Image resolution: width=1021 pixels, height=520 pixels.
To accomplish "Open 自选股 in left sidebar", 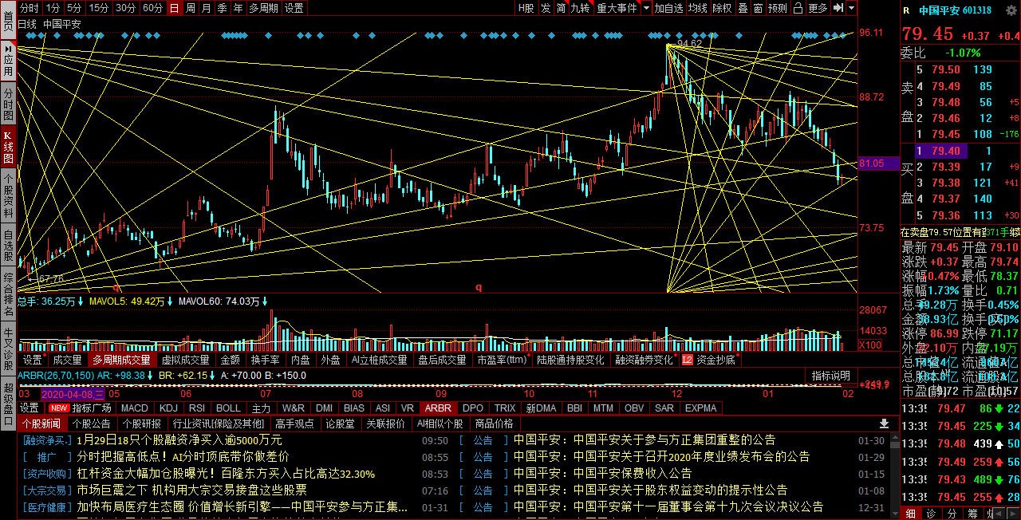I will click(x=8, y=246).
